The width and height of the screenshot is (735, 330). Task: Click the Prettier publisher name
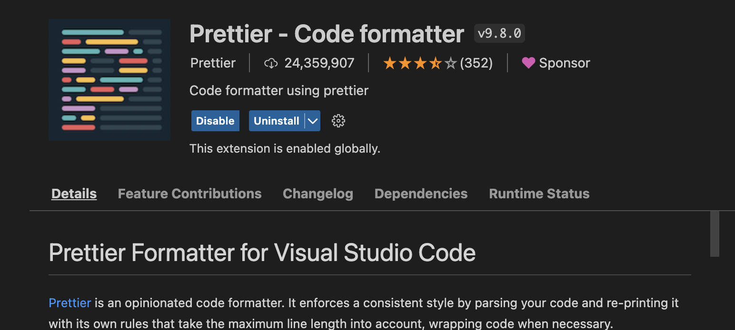[213, 63]
